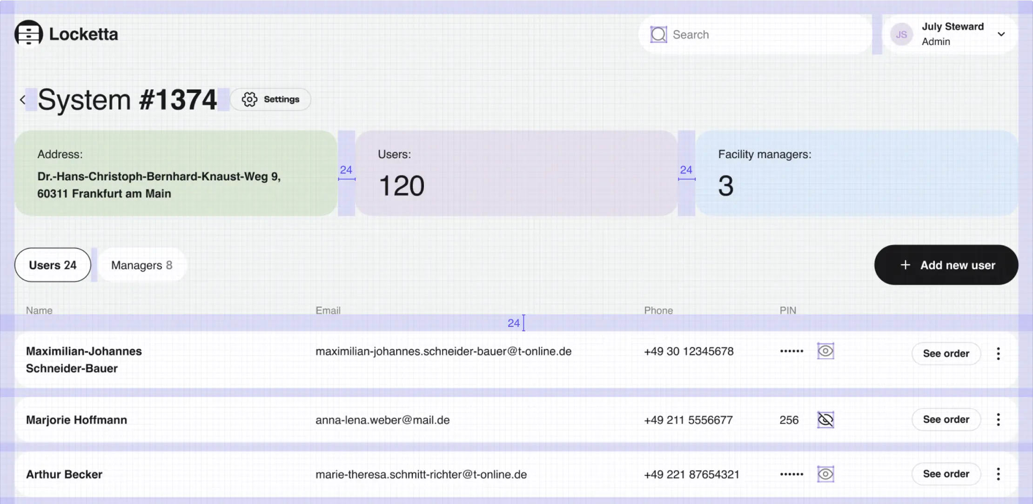Open the Settings button
The image size is (1033, 504).
(270, 99)
